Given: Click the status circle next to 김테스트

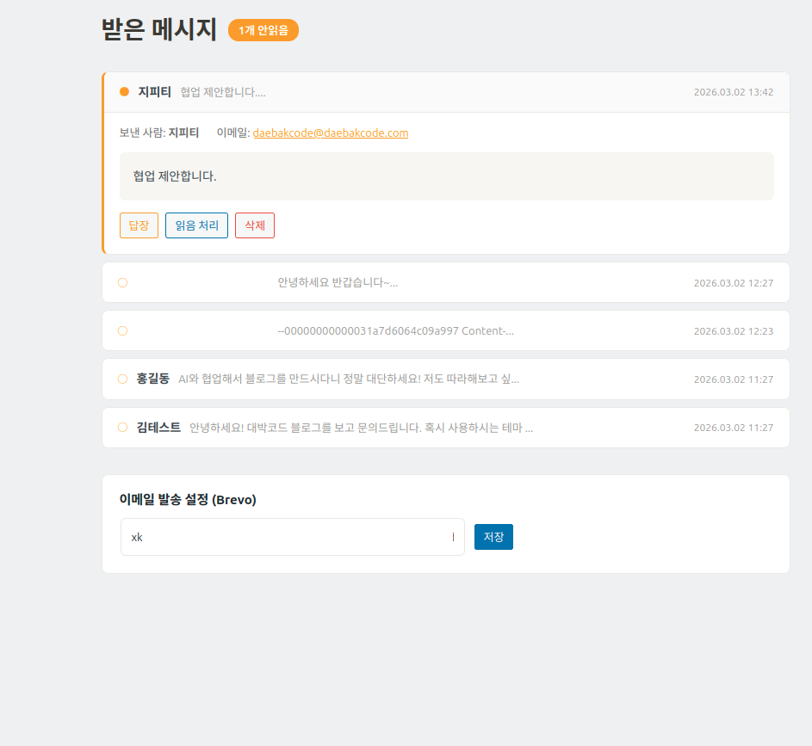Looking at the screenshot, I should [122, 427].
